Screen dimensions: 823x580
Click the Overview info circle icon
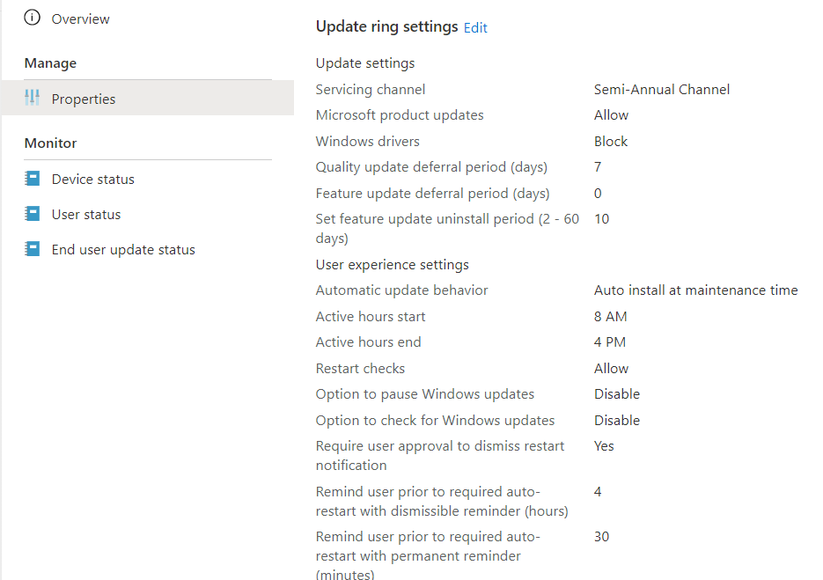click(33, 18)
